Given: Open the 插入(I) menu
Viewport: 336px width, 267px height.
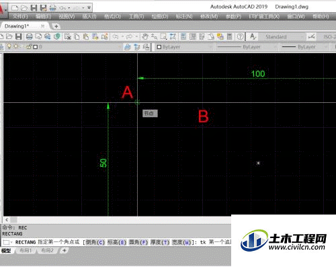Looking at the screenshot, I should pyautogui.click(x=89, y=16).
